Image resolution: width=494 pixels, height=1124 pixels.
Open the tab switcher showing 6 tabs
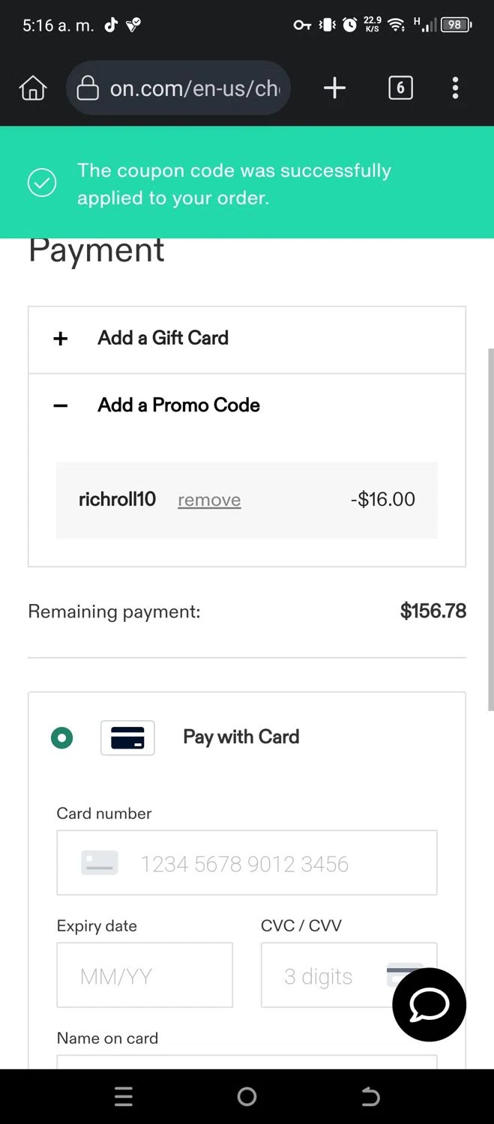[400, 88]
